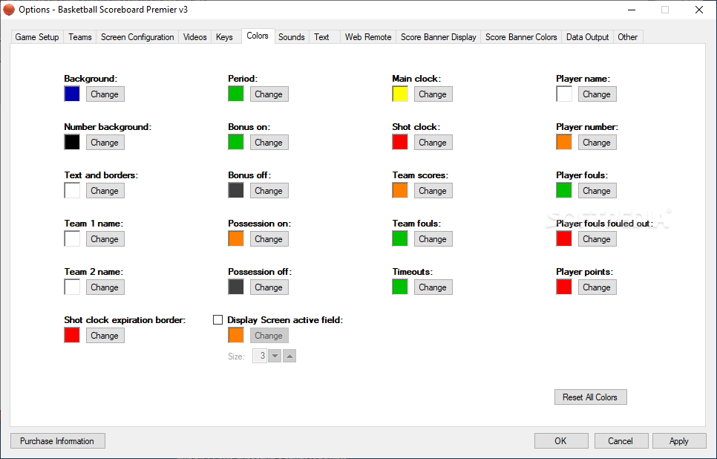This screenshot has width=717, height=459.
Task: Click the green Timeouts swatch
Action: (x=400, y=287)
